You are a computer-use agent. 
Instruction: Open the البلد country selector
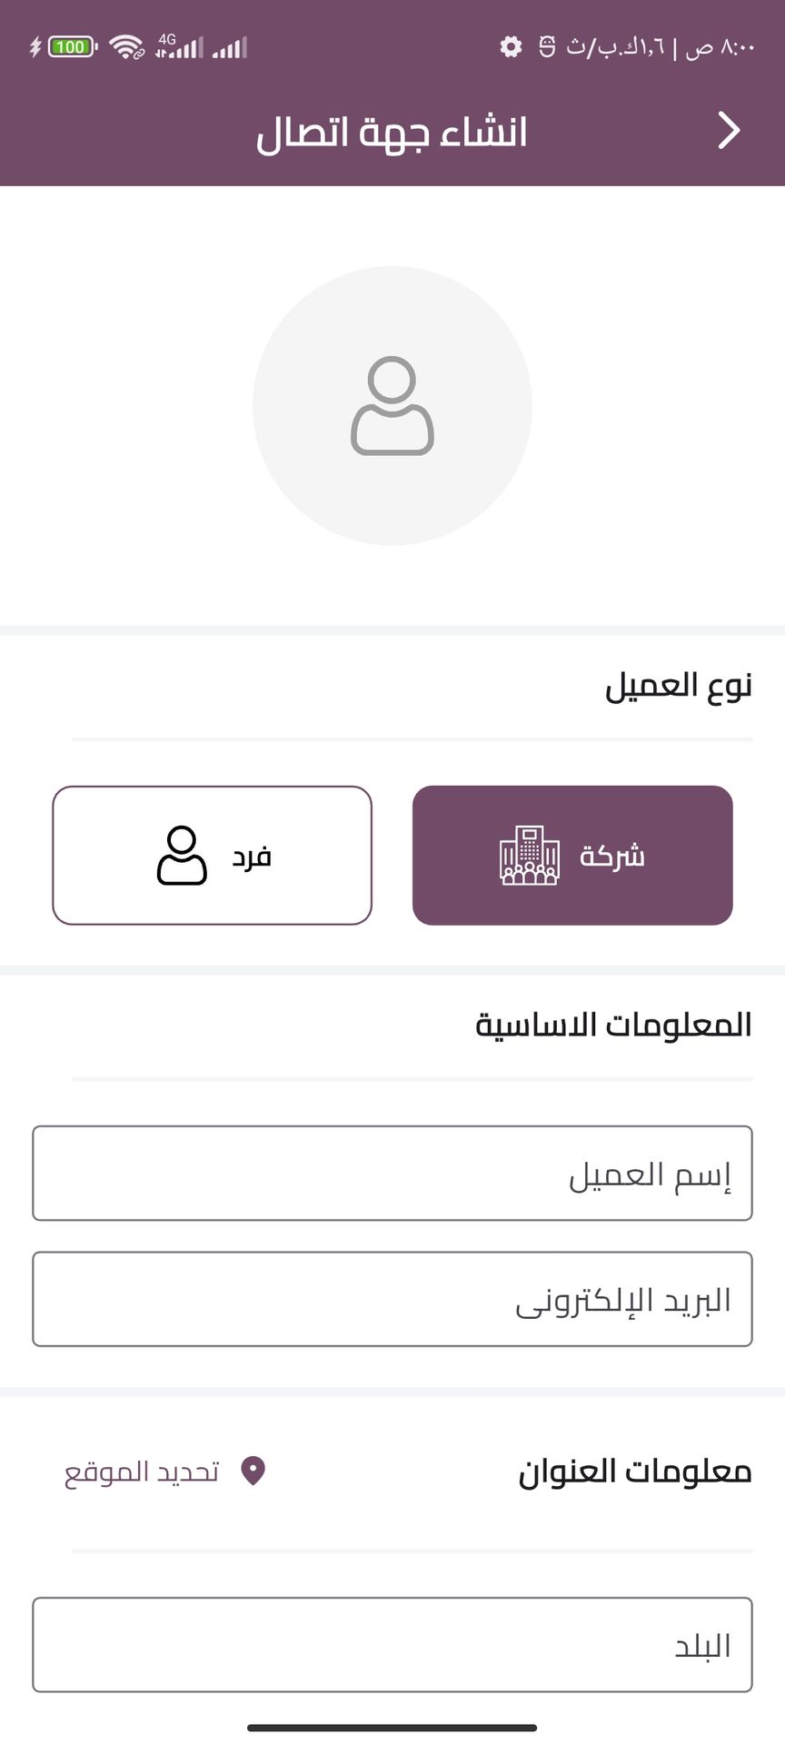(392, 1645)
